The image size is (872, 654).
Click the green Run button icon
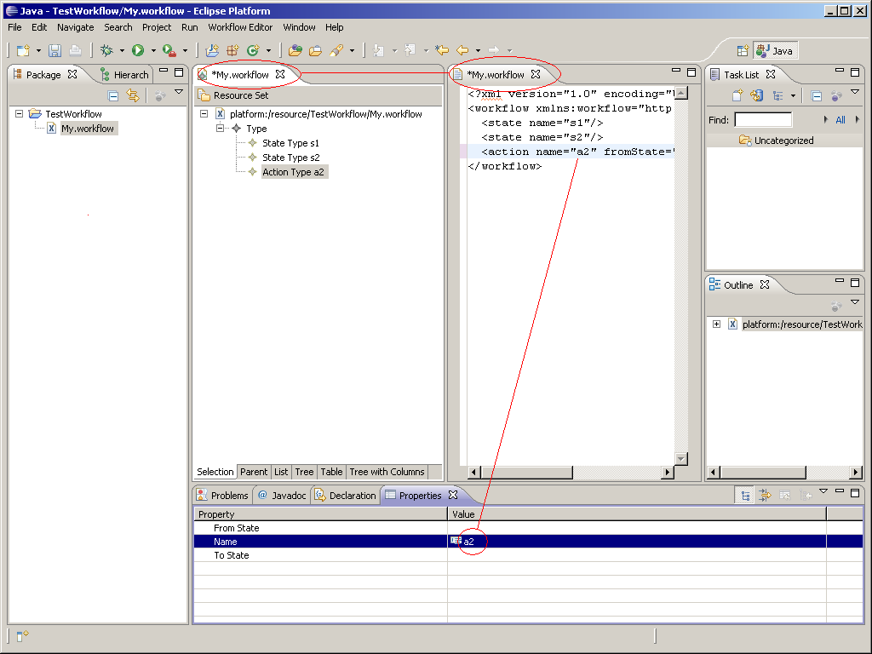[138, 51]
